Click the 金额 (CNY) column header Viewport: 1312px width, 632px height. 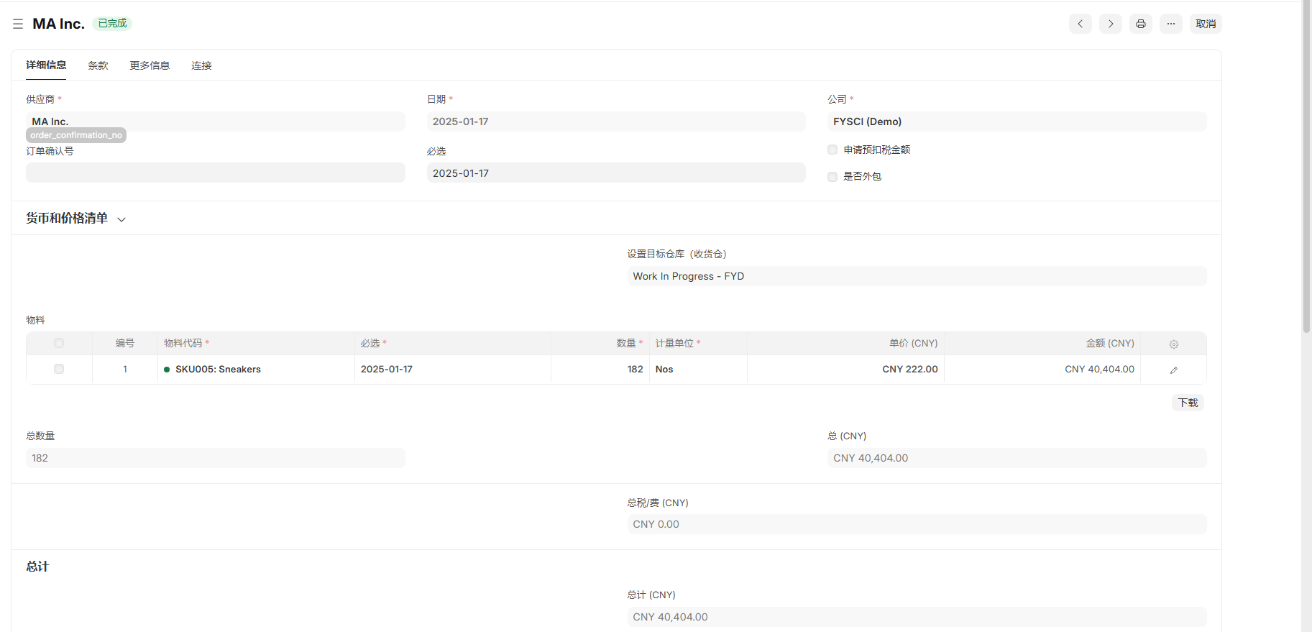click(x=1042, y=343)
